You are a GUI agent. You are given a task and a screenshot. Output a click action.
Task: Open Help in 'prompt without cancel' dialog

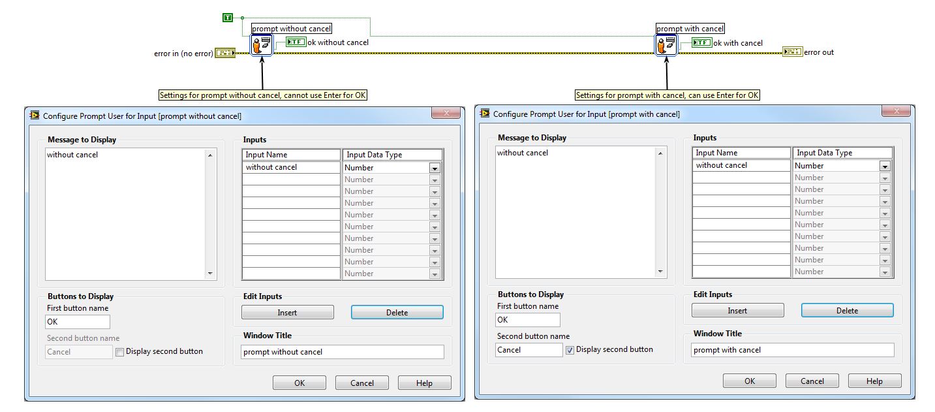[x=425, y=383]
